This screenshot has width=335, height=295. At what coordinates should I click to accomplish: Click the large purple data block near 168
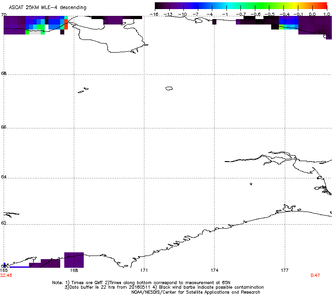click(74, 260)
